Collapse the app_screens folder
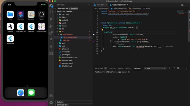The image size is (190, 106). pos(73,34)
